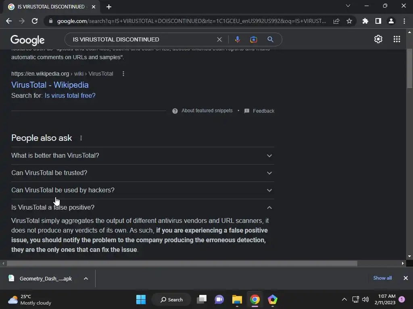This screenshot has height=309, width=413.
Task: Close the IS VIRUSTOTAL DISCONTINUED tab
Action: point(94,7)
